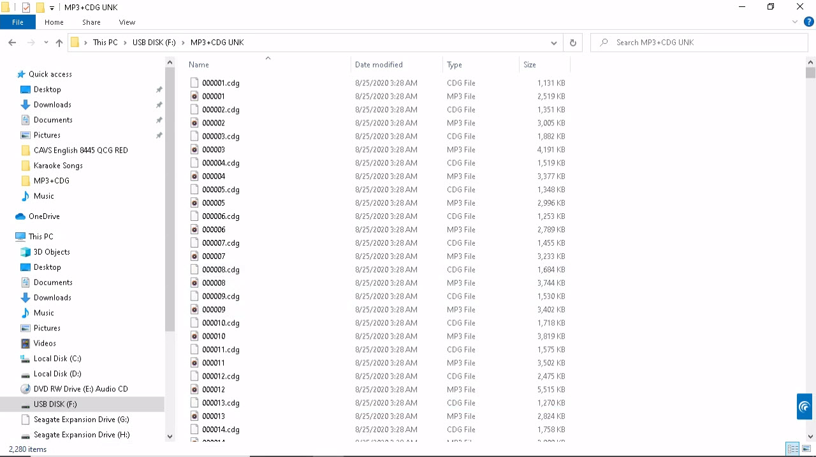
Task: Switch to the Share ribbon tab
Action: 91,22
